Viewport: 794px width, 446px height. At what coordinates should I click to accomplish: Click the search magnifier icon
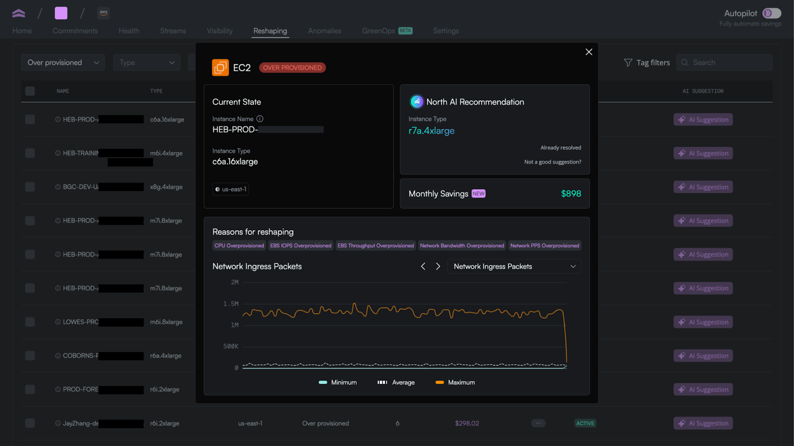point(685,63)
